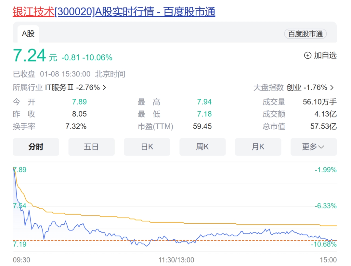Click the 11:30/13:00 time axis marker
The image size is (351, 266).
[176, 260]
